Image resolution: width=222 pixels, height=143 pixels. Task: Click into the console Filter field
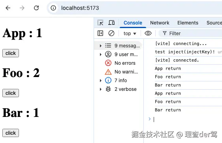190,34
